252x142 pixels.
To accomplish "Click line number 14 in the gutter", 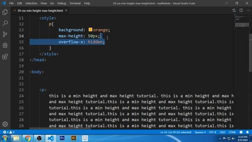I will click(x=21, y=36).
